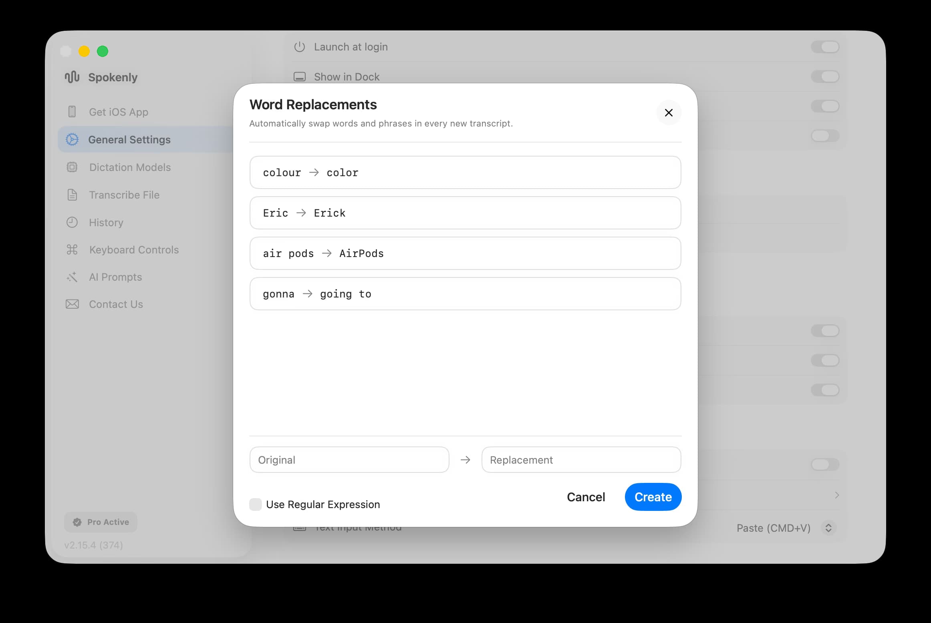Click the Keyboard Controls command icon

pos(72,249)
